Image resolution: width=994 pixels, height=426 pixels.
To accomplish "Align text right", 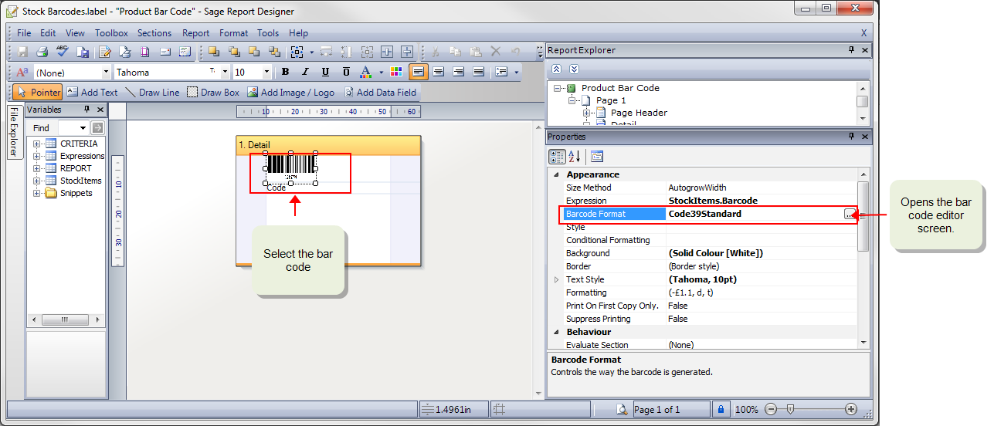I will [458, 72].
